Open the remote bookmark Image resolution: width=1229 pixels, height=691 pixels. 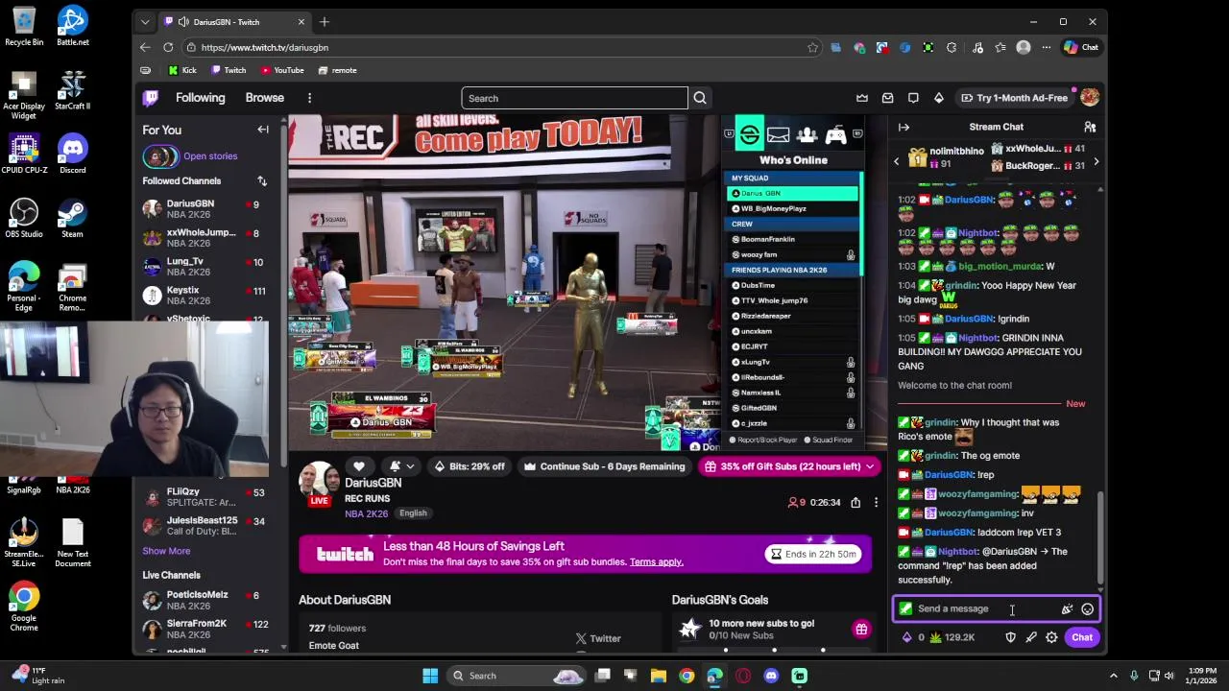[337, 70]
